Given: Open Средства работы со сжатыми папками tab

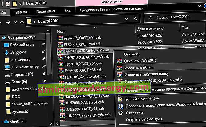Looking at the screenshot, I should coord(111,10).
